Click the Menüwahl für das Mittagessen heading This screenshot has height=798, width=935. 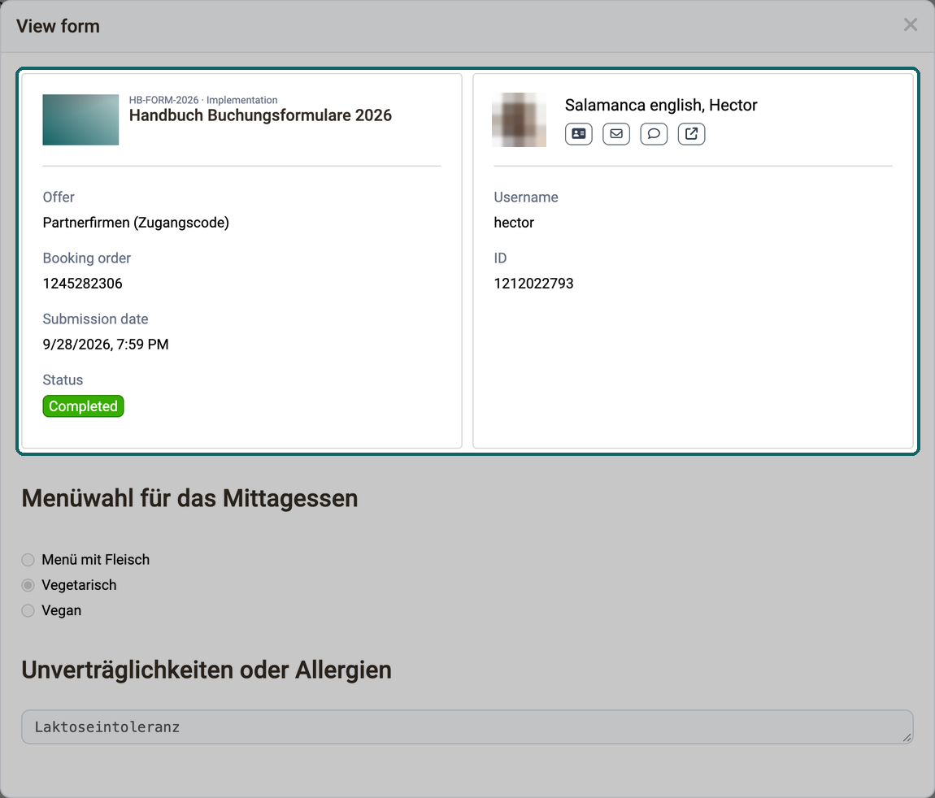point(189,498)
